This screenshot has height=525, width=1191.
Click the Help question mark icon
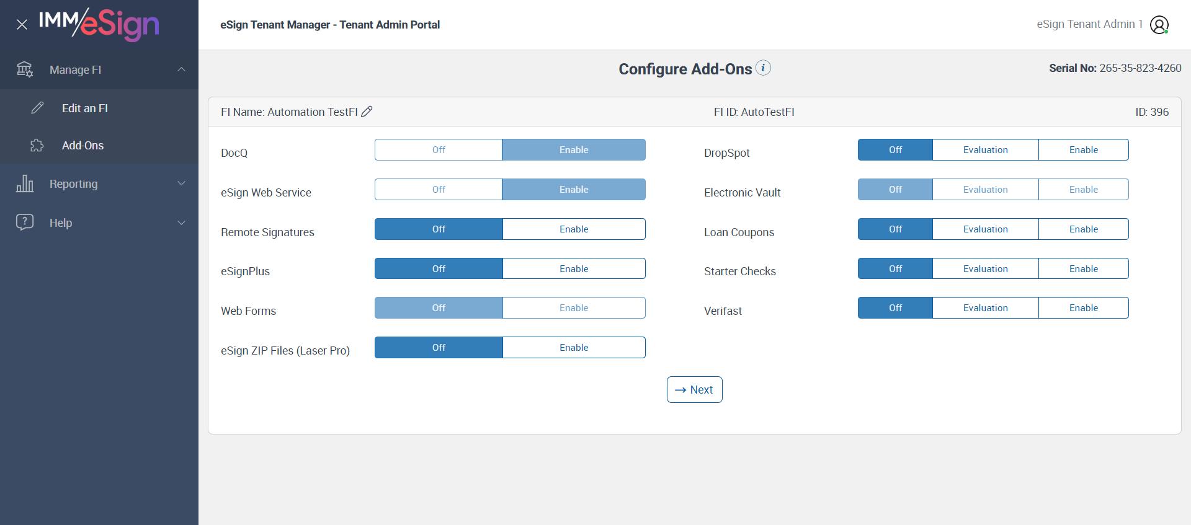(x=25, y=222)
